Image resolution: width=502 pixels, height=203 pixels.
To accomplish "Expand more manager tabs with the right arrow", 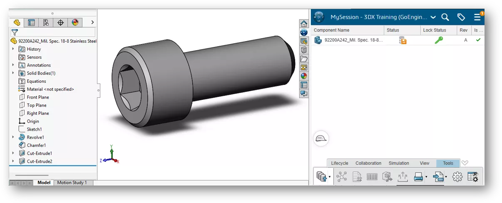I will pyautogui.click(x=92, y=22).
